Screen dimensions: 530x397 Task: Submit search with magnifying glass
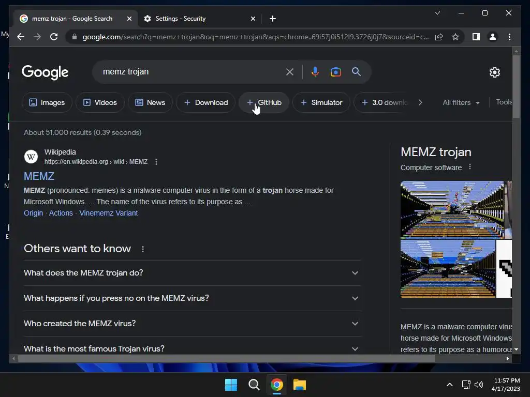pyautogui.click(x=356, y=71)
